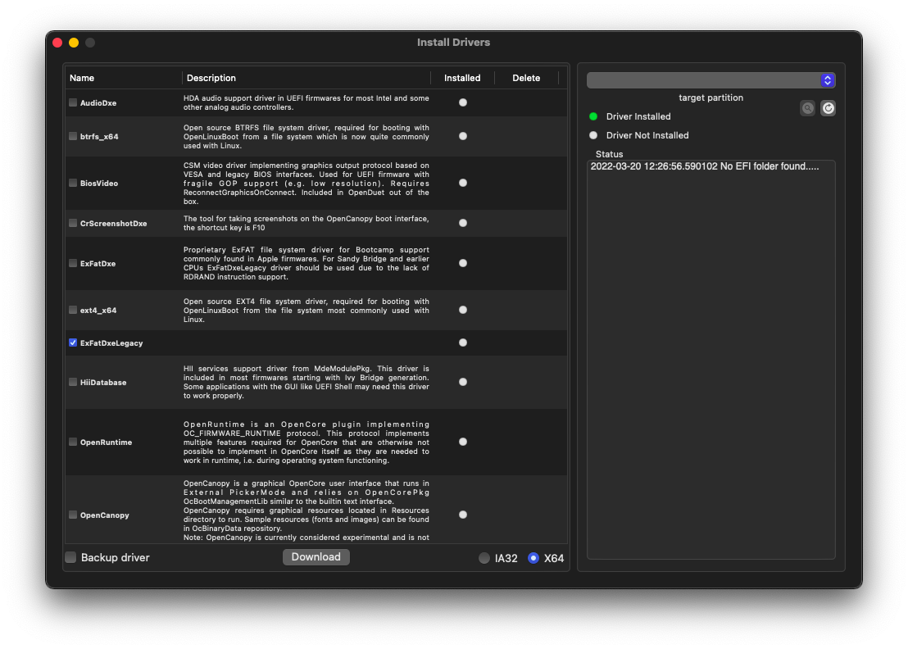The image size is (908, 649).
Task: Click the green Driver Installed indicator
Action: [x=593, y=116]
